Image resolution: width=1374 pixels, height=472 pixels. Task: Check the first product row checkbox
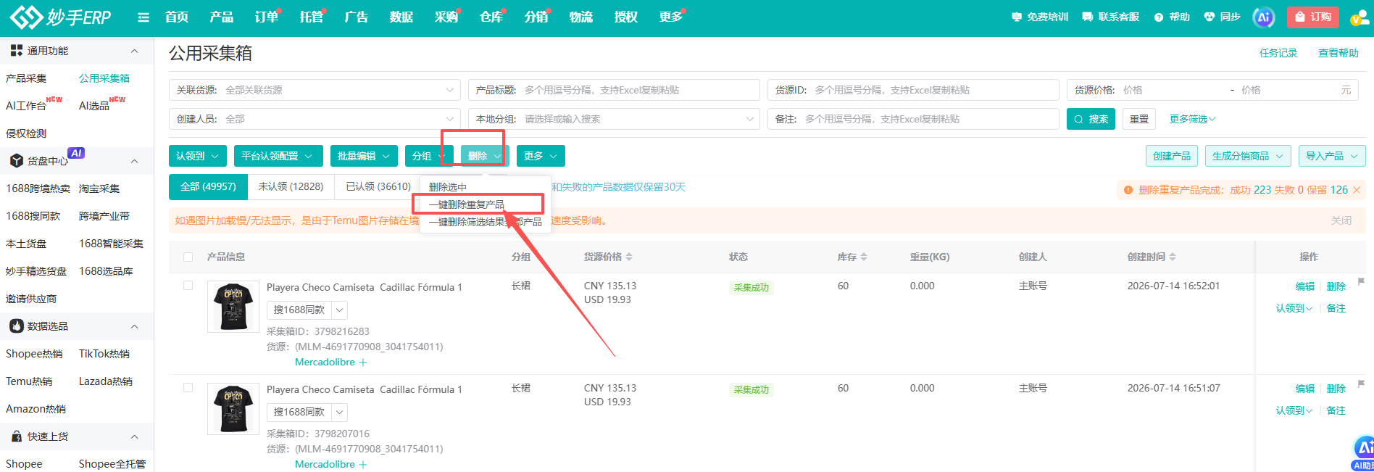188,286
